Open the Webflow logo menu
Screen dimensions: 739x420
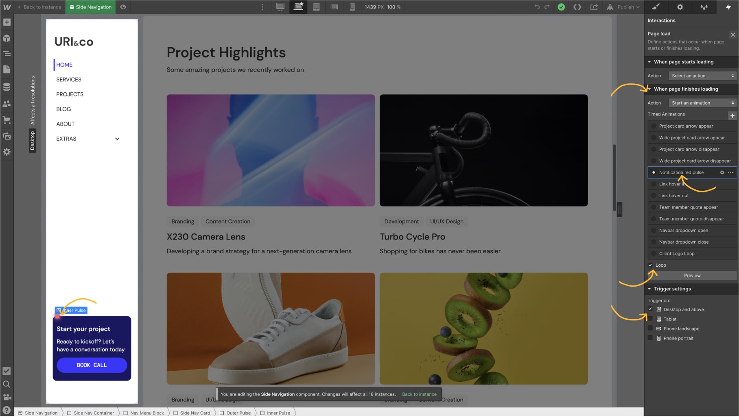pos(7,7)
